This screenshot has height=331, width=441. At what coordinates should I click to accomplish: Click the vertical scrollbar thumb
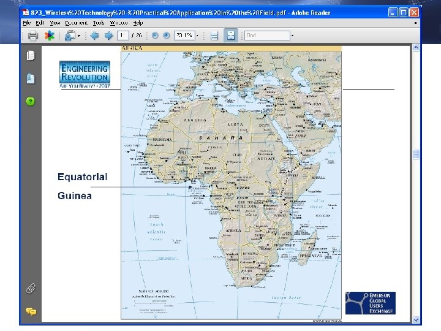[416, 154]
